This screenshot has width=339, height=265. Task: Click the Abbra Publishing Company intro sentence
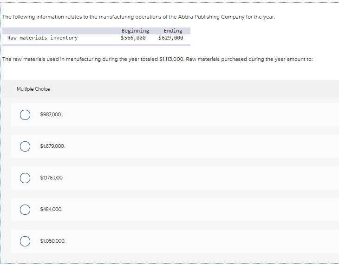(x=139, y=17)
